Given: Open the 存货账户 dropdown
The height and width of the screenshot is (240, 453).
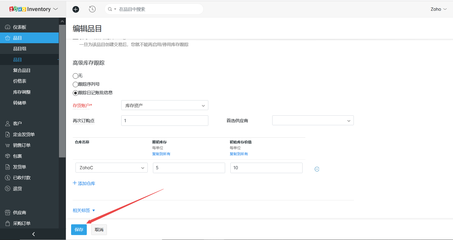Looking at the screenshot, I should (165, 105).
